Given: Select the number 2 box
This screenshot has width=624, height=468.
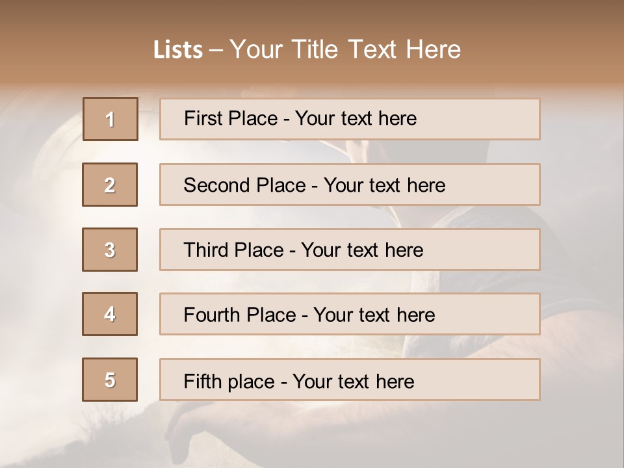Looking at the screenshot, I should (x=110, y=185).
